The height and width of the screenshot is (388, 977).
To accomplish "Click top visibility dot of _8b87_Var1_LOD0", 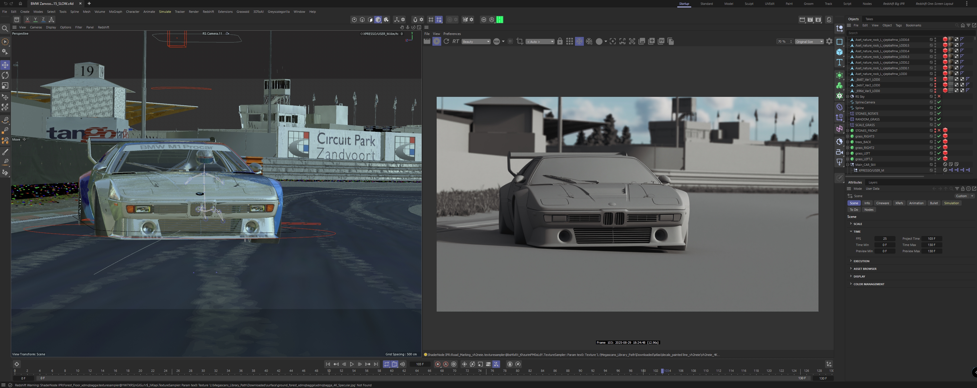I will click(x=935, y=78).
